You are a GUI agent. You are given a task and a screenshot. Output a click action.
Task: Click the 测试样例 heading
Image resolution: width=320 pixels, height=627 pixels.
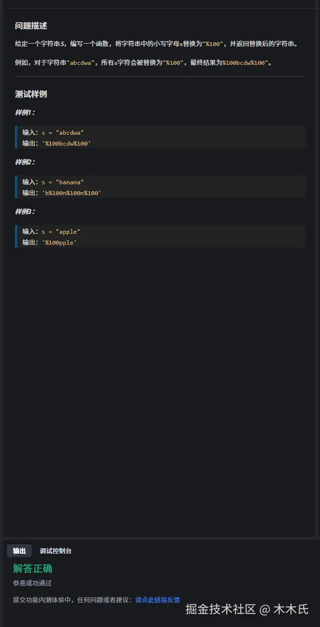click(x=31, y=94)
